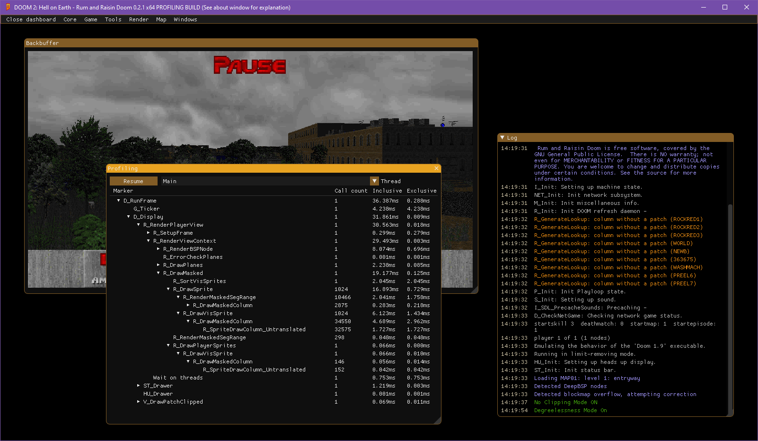Screen dimensions: 758x441
Task: Collapse the R_DrawMasked node
Action: 158,273
